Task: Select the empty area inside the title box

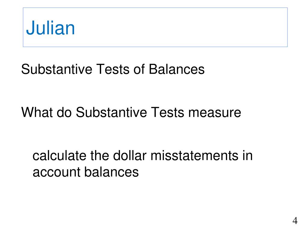Action: click(181, 27)
